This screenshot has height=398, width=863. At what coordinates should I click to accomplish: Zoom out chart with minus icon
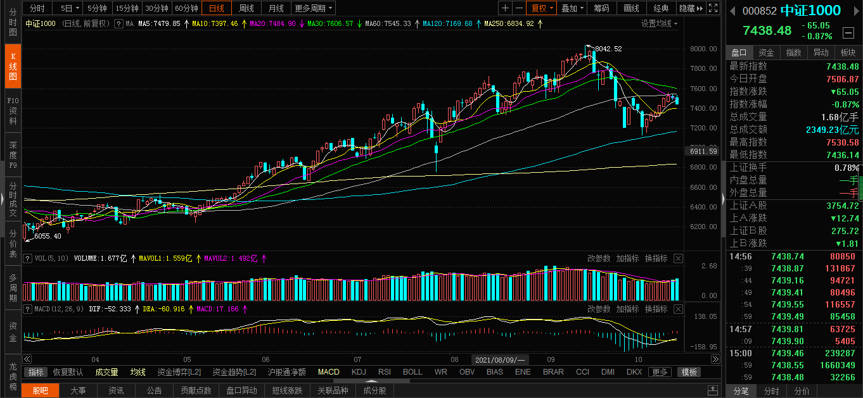[519, 8]
